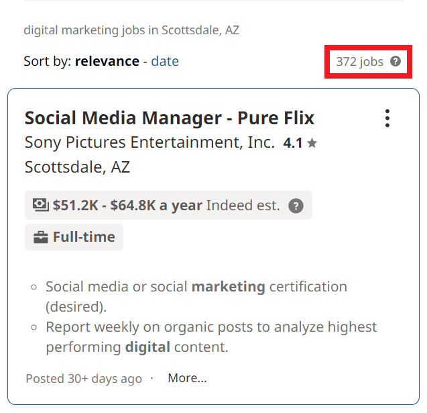Viewport: 427px width, 413px height.
Task: Click the social marketing certification bullet
Action: pyautogui.click(x=196, y=297)
